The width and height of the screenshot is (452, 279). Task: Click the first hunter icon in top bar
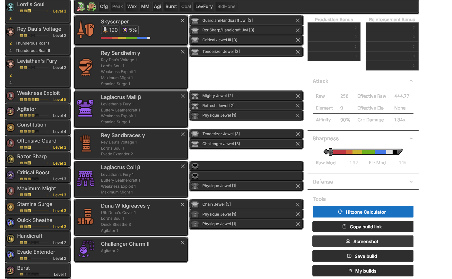(81, 6)
